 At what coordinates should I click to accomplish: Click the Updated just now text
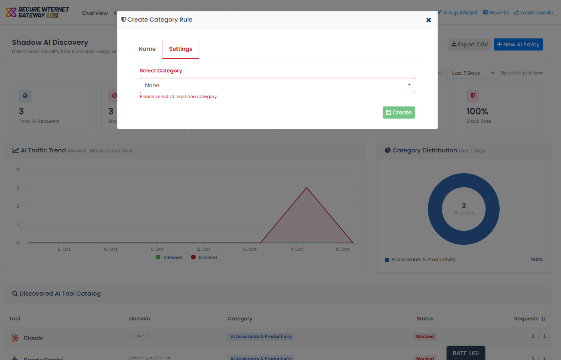pyautogui.click(x=522, y=73)
